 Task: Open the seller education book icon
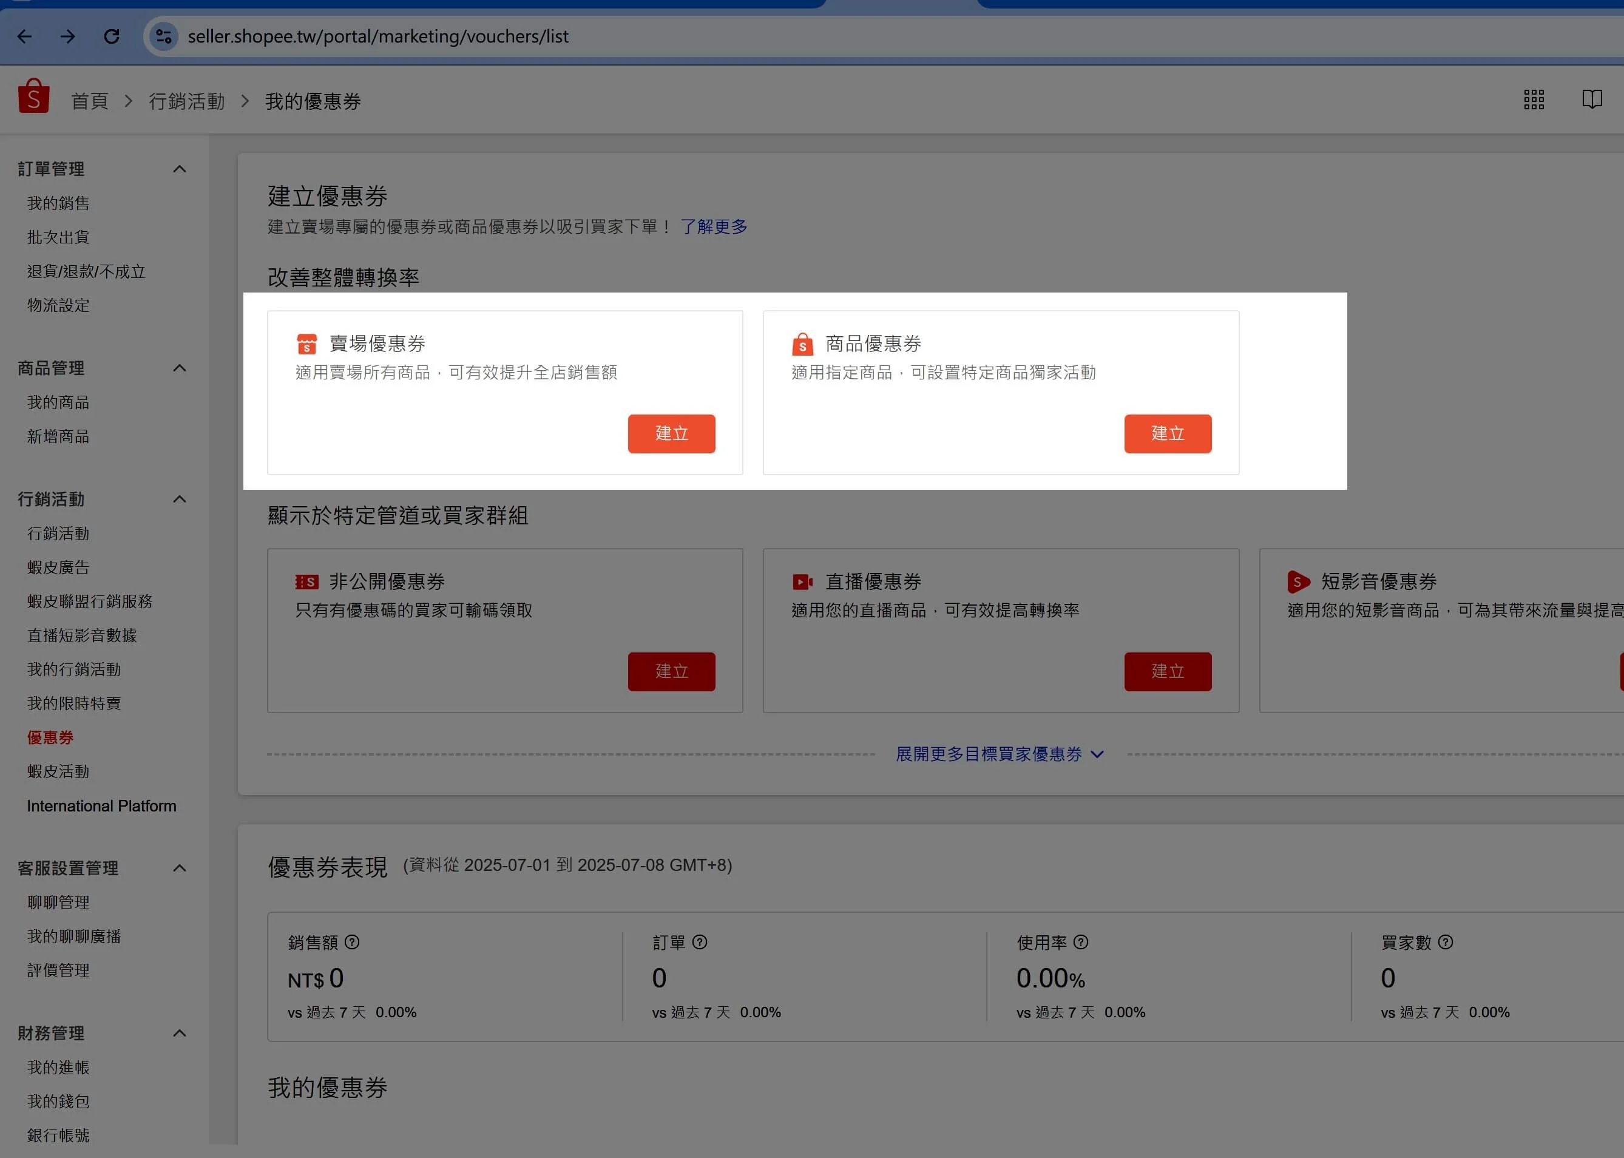pos(1591,100)
